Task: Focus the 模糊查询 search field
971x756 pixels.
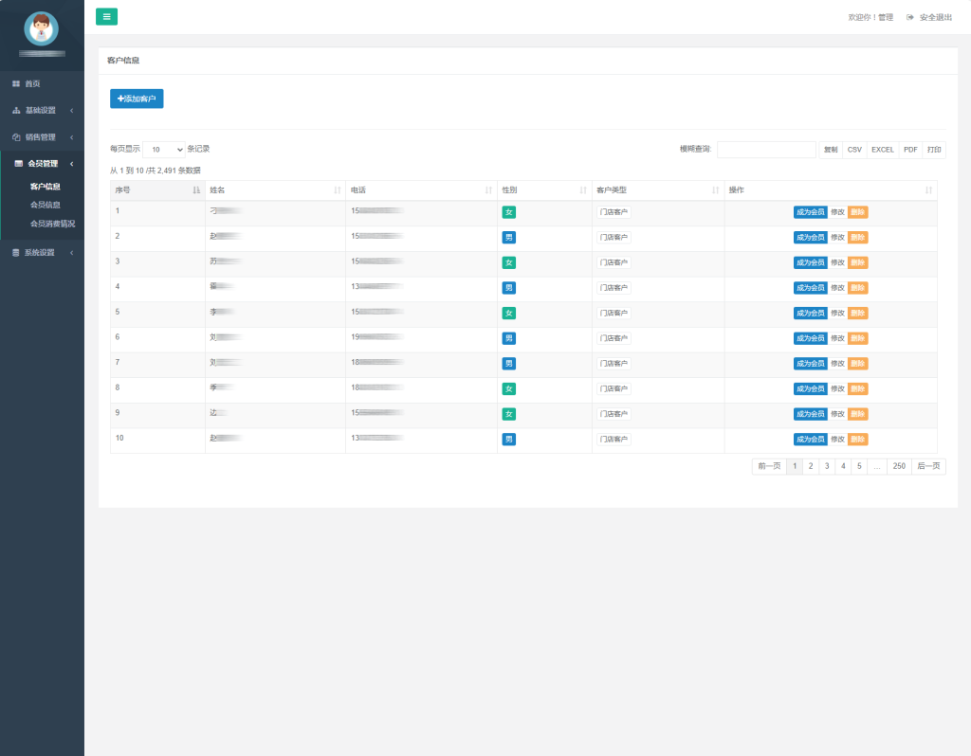Action: coord(766,149)
